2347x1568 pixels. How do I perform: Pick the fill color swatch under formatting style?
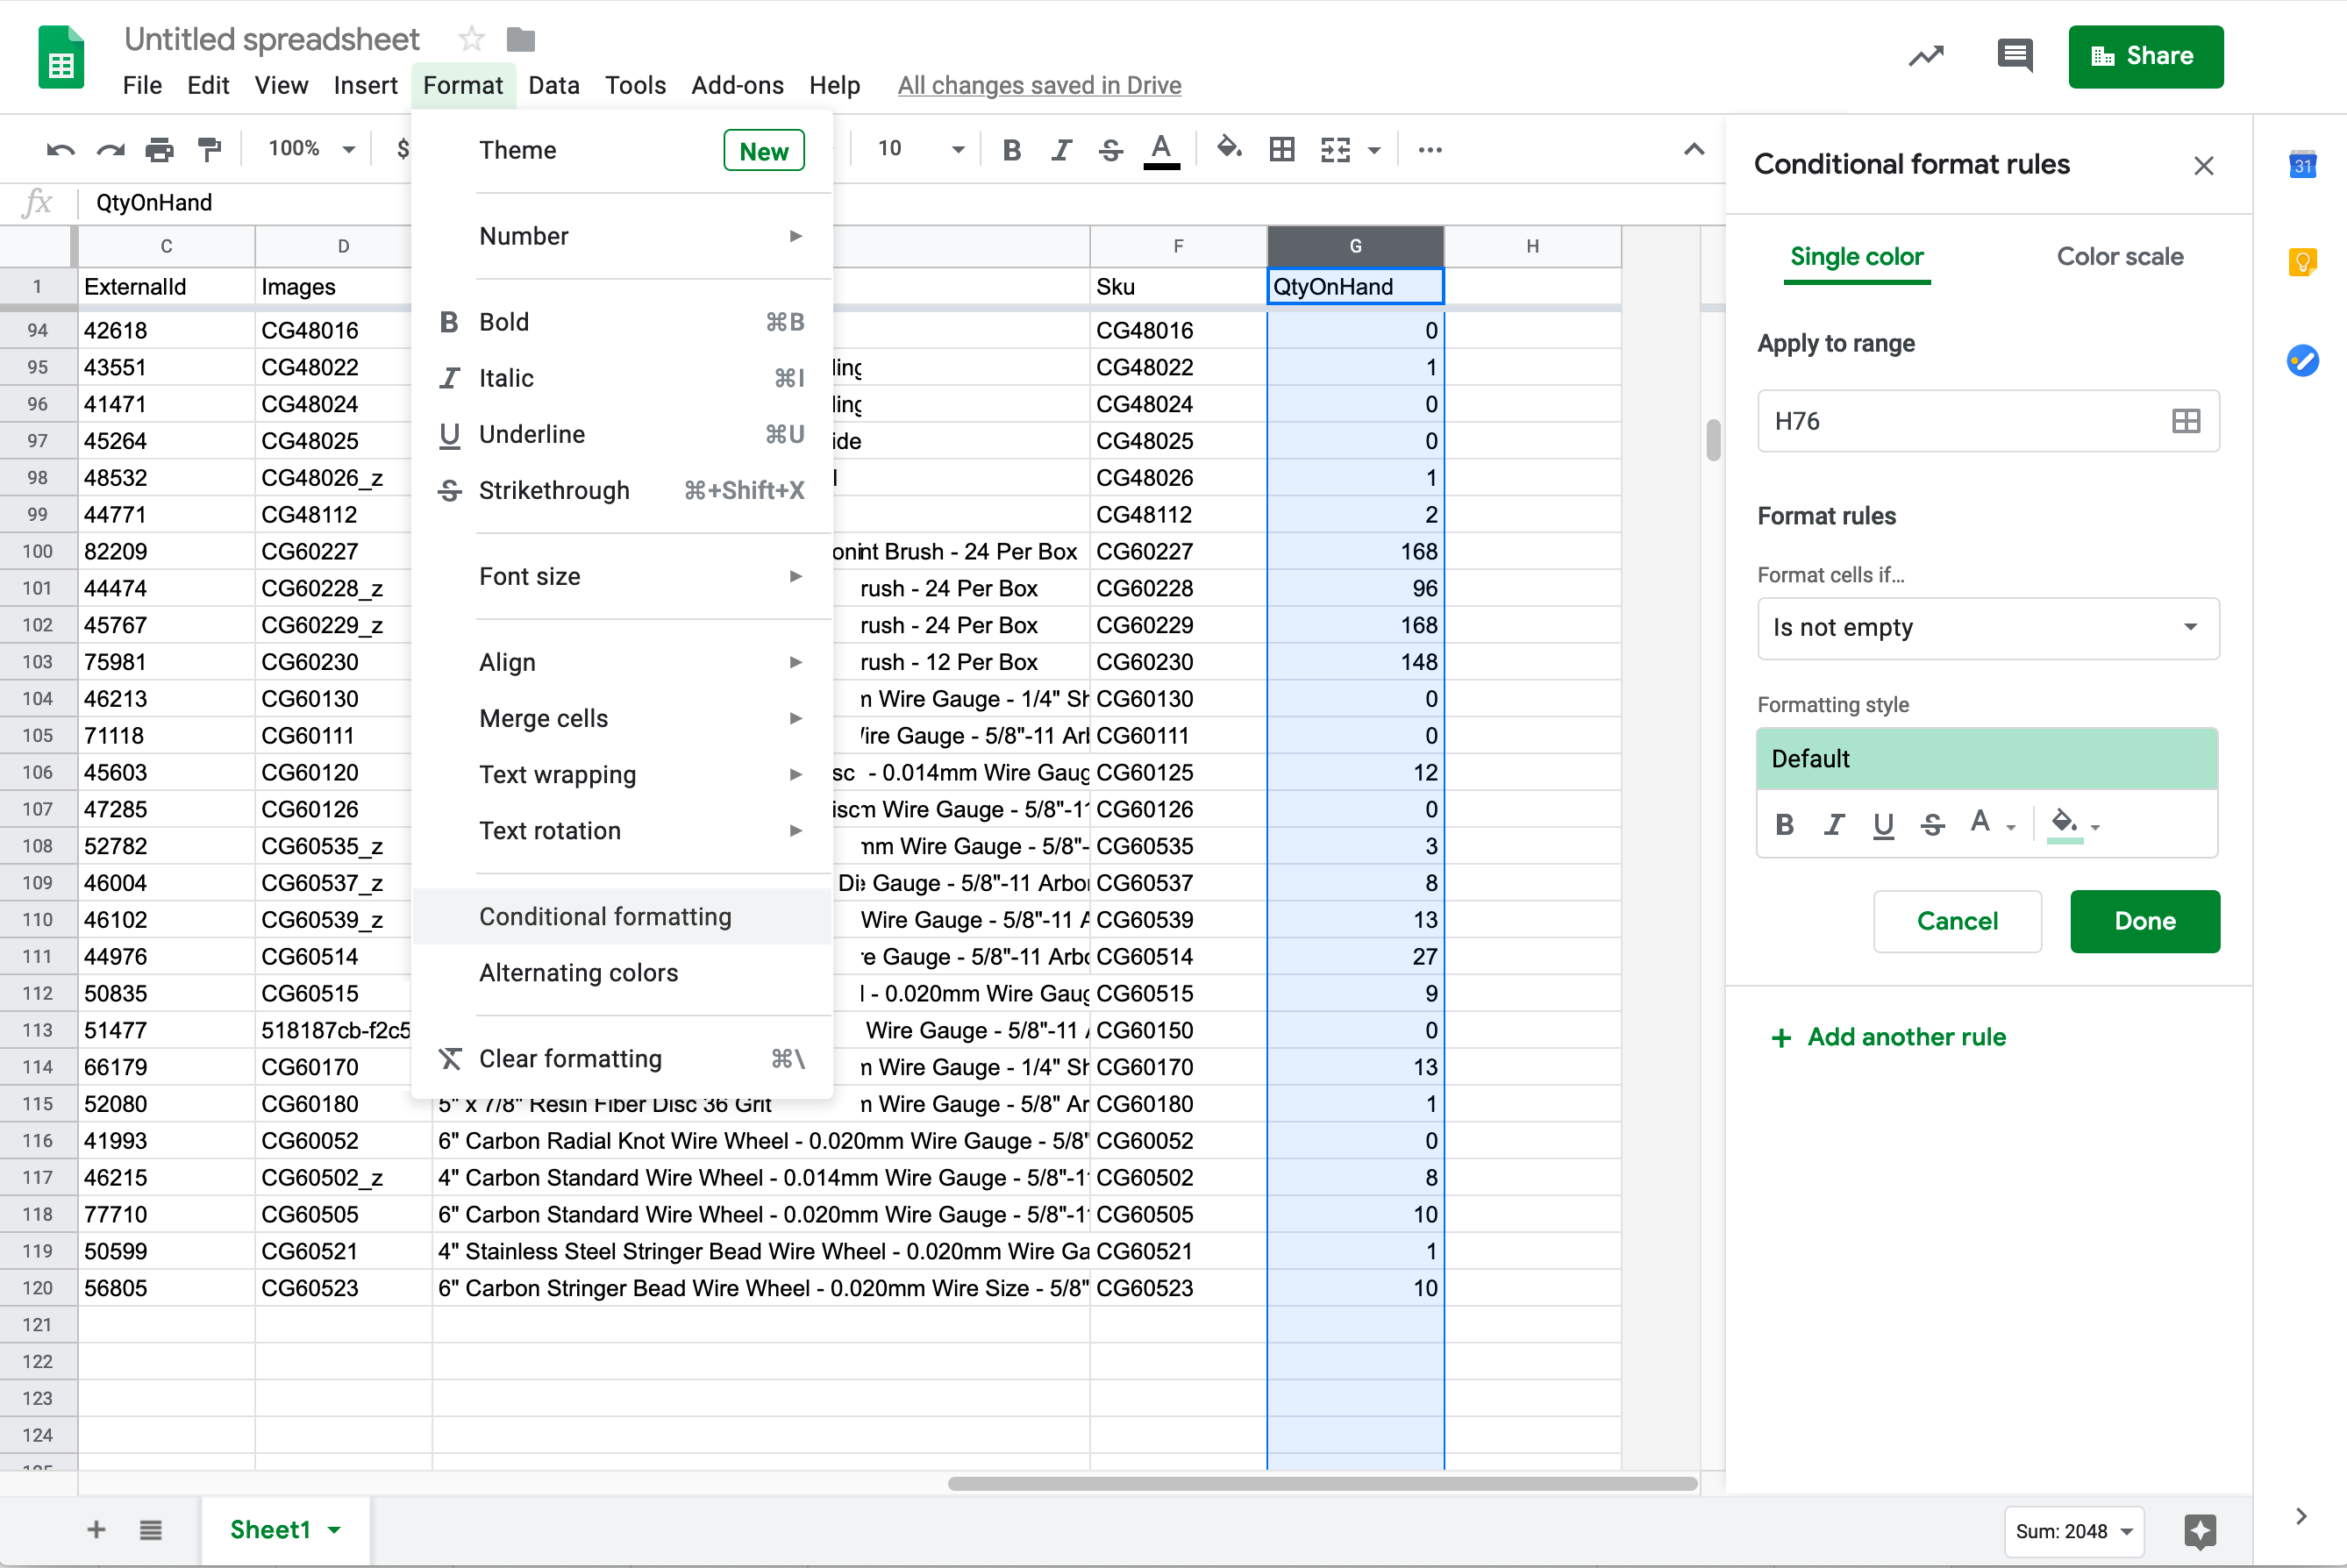(x=2063, y=824)
